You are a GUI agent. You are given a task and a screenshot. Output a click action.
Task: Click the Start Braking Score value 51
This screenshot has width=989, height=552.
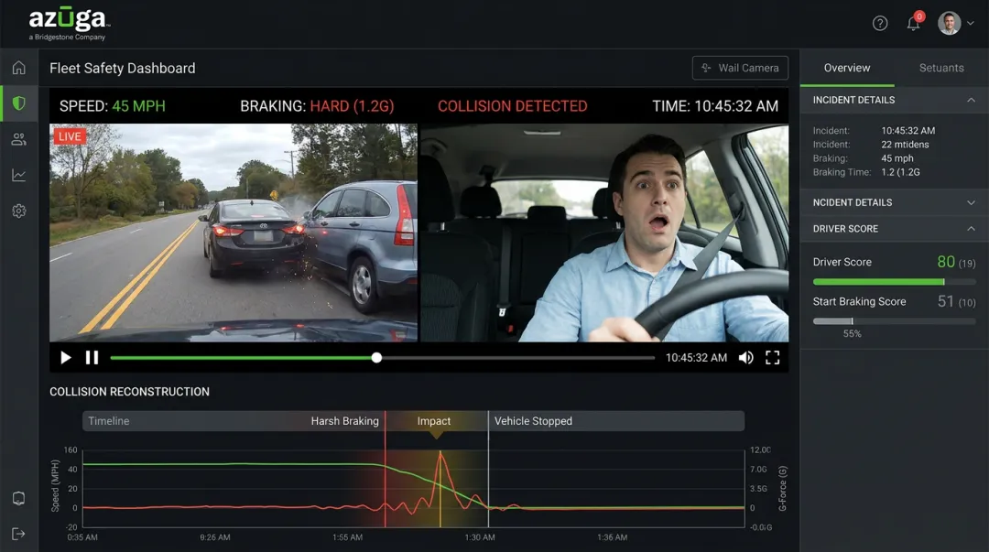945,301
